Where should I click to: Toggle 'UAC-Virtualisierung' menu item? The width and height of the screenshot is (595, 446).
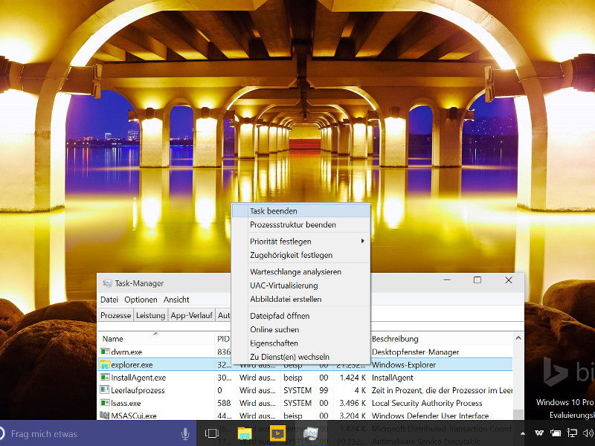(300, 285)
